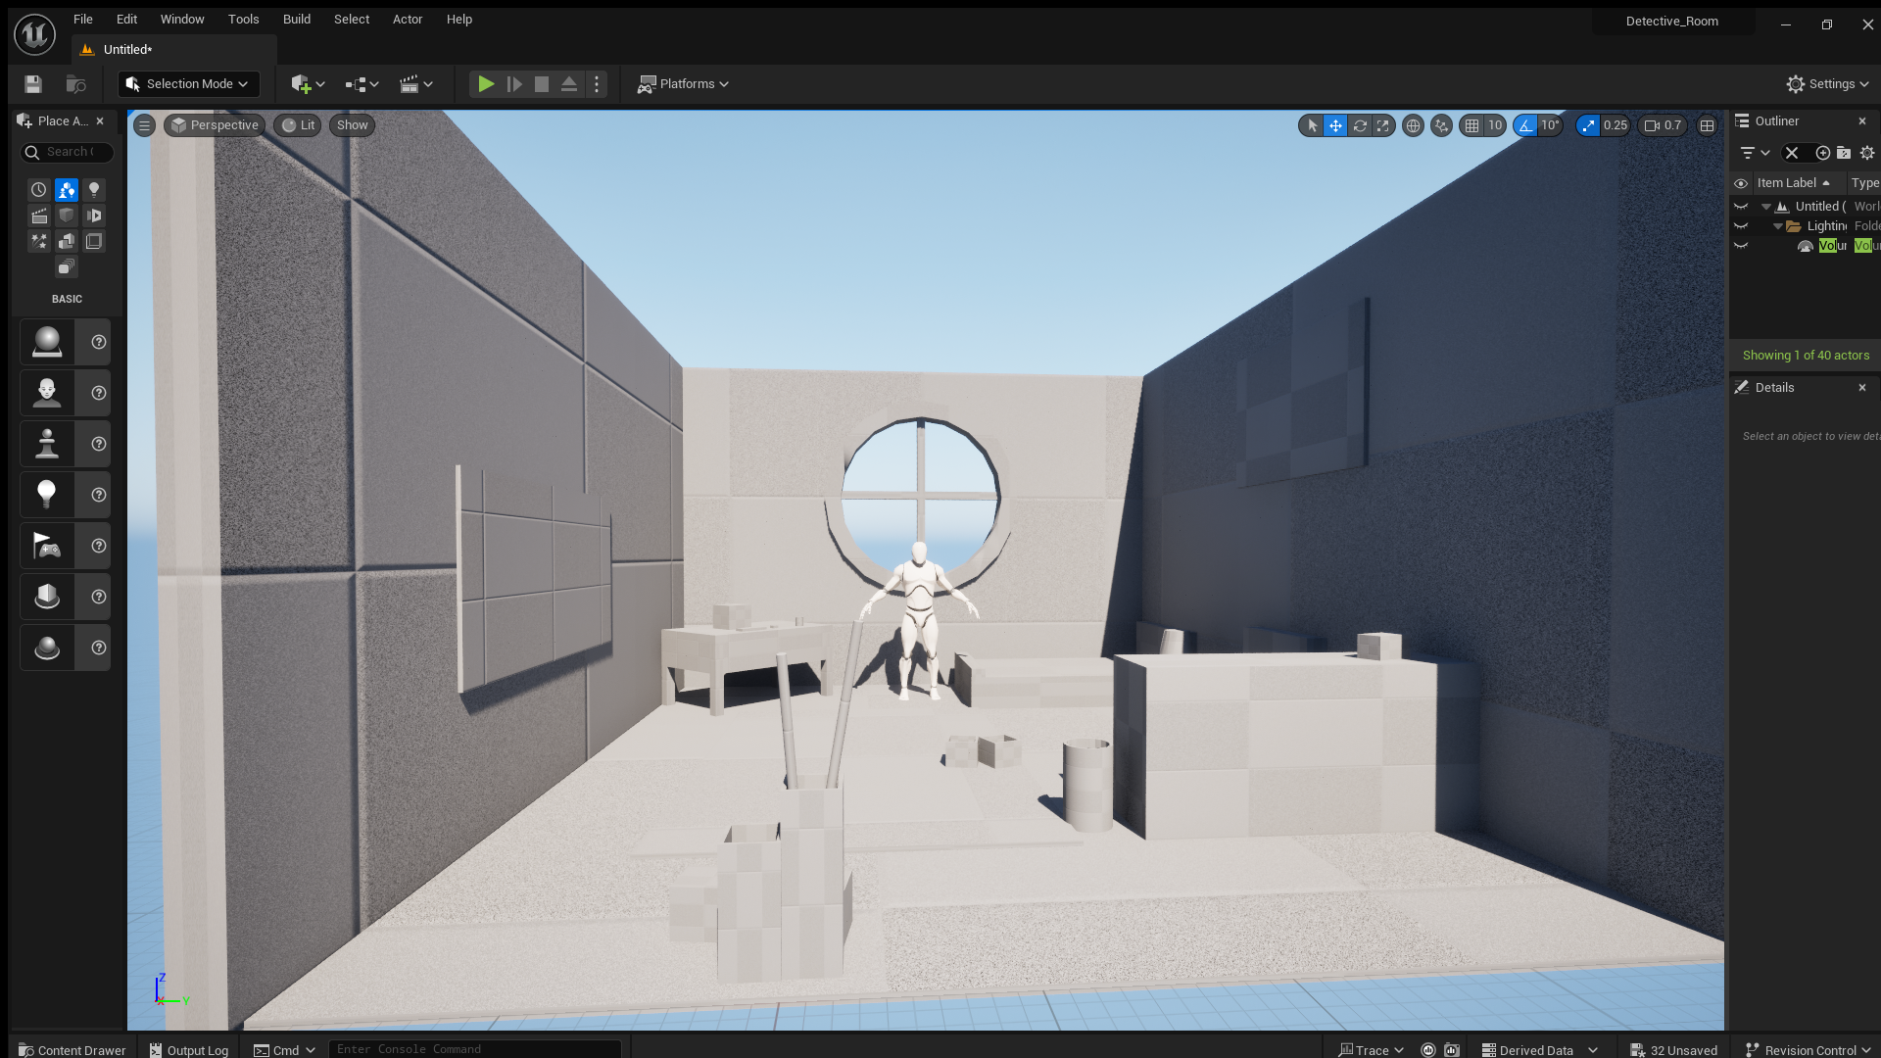This screenshot has height=1058, width=1881.
Task: Select the Recently Placed clock category
Action: (38, 190)
